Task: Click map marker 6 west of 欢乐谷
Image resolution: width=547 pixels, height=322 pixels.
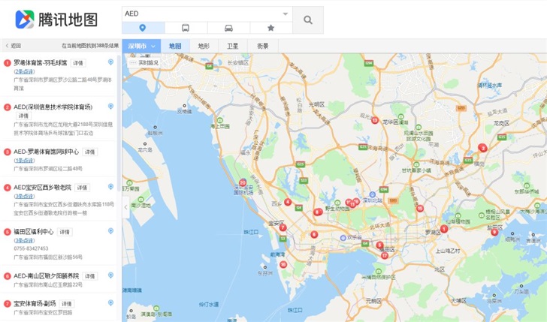Action: pyautogui.click(x=314, y=234)
